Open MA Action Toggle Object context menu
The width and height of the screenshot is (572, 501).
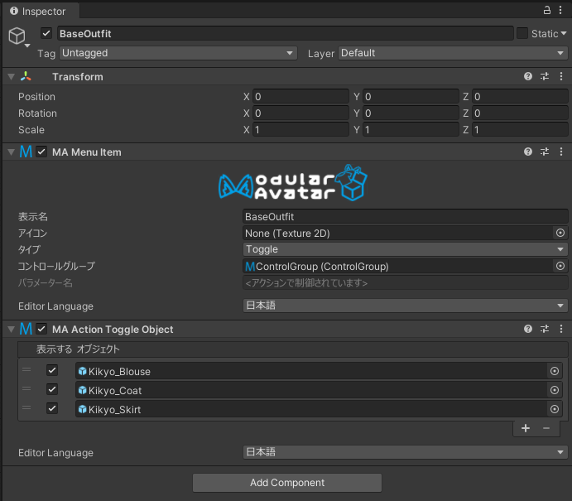(561, 329)
